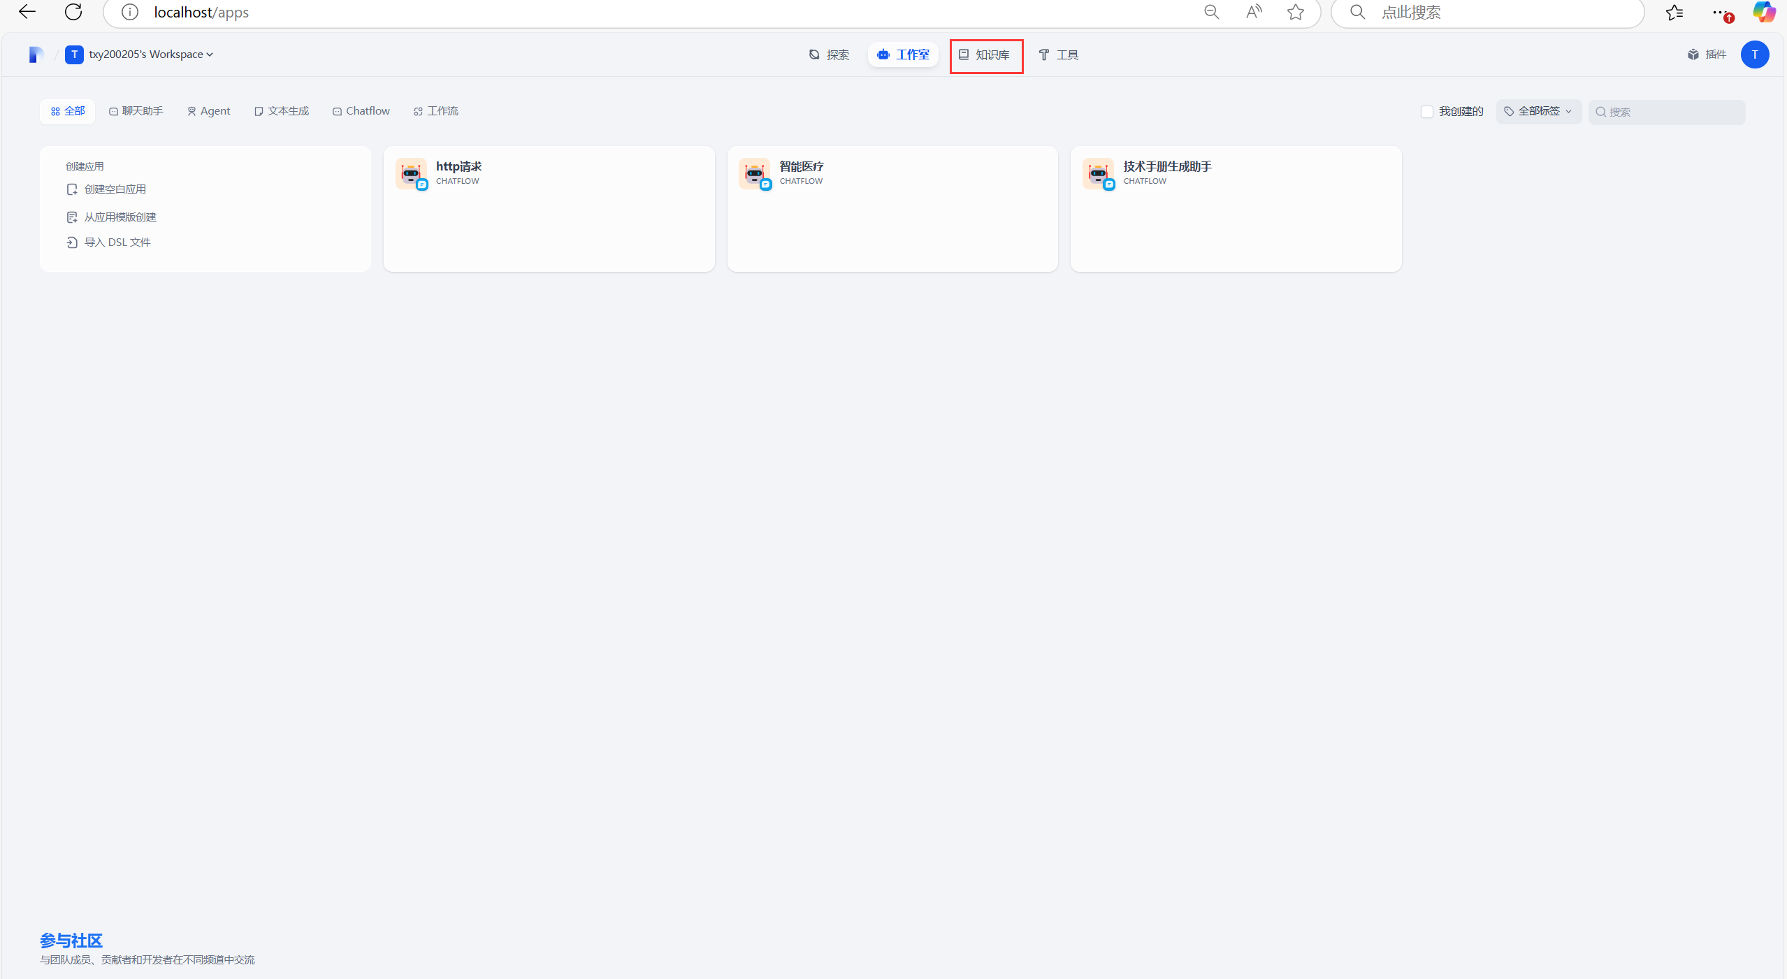Click the browser refresh icon
1787x979 pixels.
tap(73, 12)
